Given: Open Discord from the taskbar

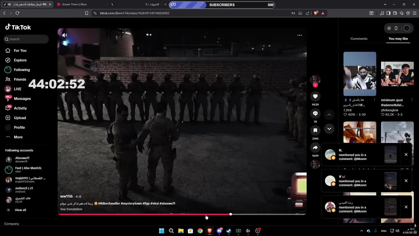Looking at the screenshot, I should pos(219,231).
